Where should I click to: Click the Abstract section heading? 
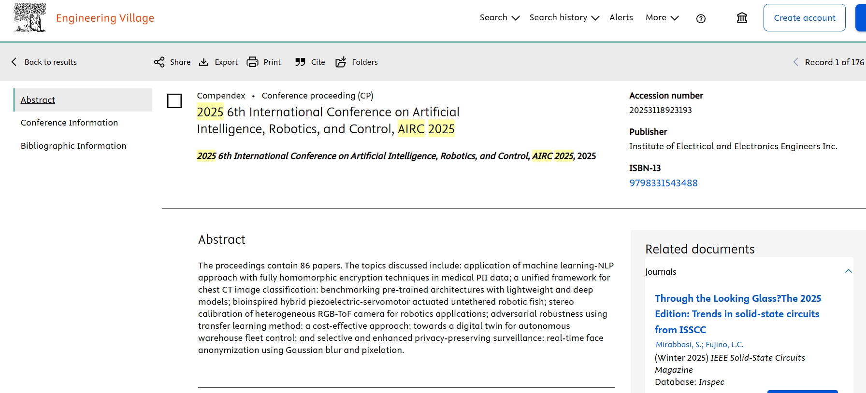coord(222,239)
